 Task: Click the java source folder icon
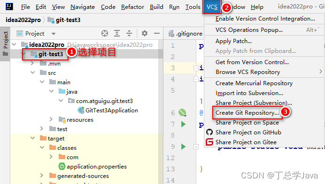point(62,91)
